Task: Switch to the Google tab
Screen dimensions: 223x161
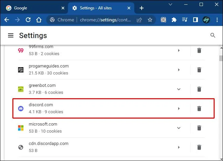Action: [34, 8]
